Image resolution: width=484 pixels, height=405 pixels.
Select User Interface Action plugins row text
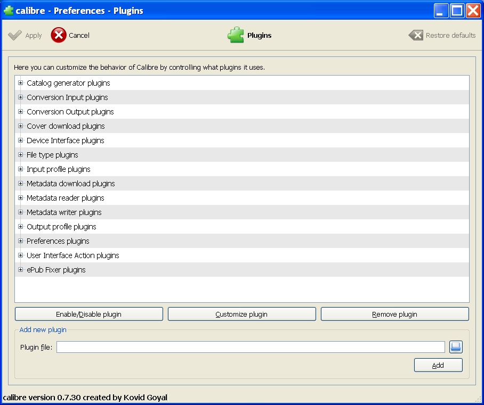(x=73, y=255)
